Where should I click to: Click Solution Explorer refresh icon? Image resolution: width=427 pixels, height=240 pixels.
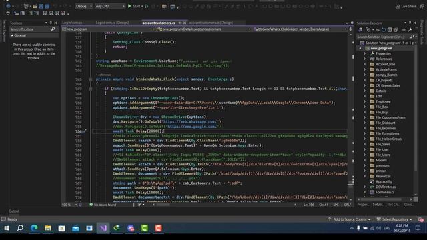(x=384, y=29)
